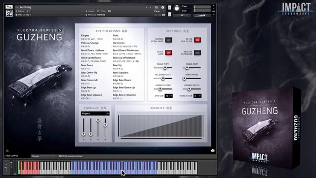Switch to the Main Controls tab
This screenshot has height=178, width=316.
[12, 156]
